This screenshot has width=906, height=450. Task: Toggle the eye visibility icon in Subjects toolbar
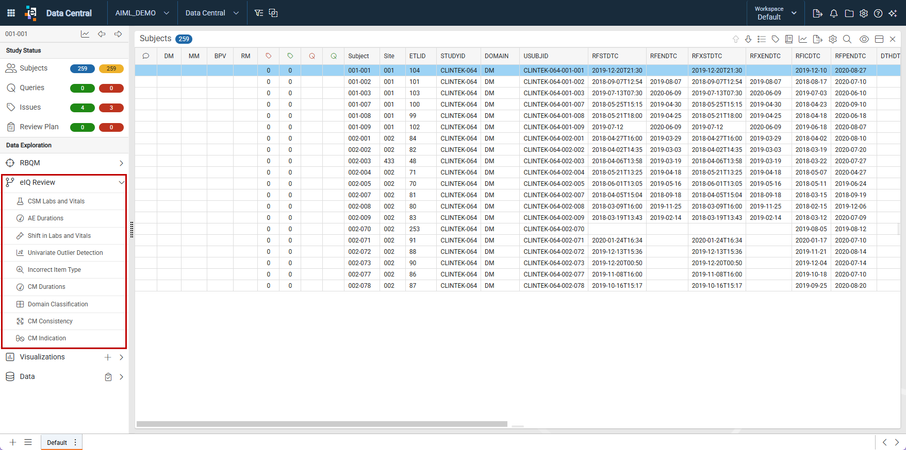pyautogui.click(x=864, y=39)
